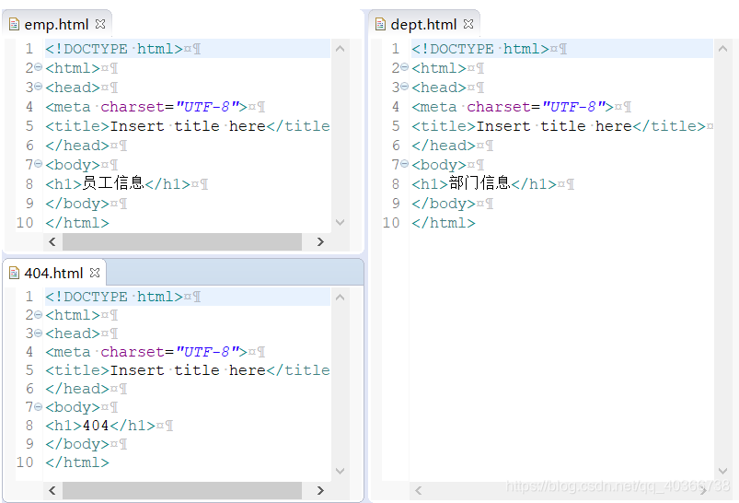This screenshot has height=503, width=739.
Task: Collapse the body tag fold in 404.html
Action: 39,407
